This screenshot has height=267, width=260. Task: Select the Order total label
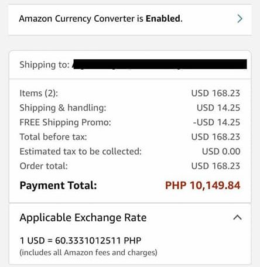pos(43,166)
